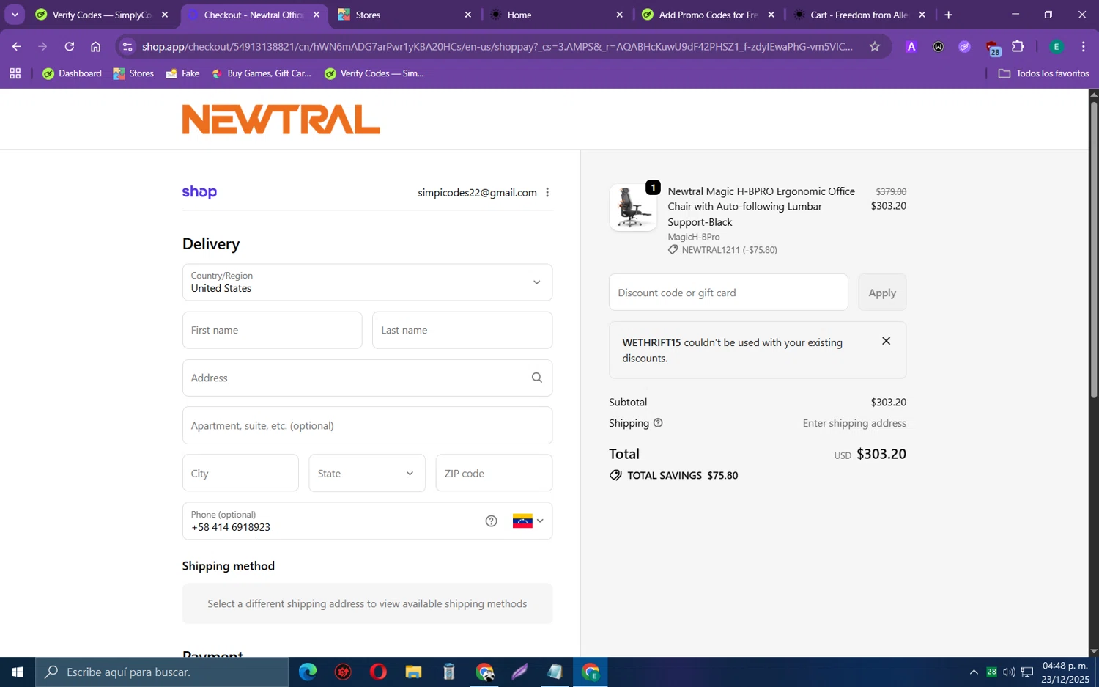Click the Apartment, suite optional field

pos(367,425)
